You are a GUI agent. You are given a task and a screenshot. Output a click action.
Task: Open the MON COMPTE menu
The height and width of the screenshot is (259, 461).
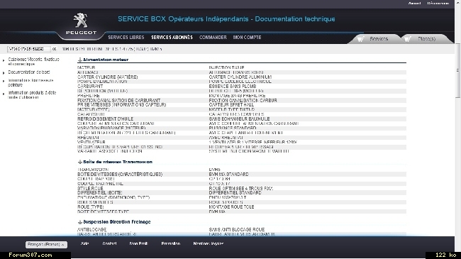click(247, 38)
